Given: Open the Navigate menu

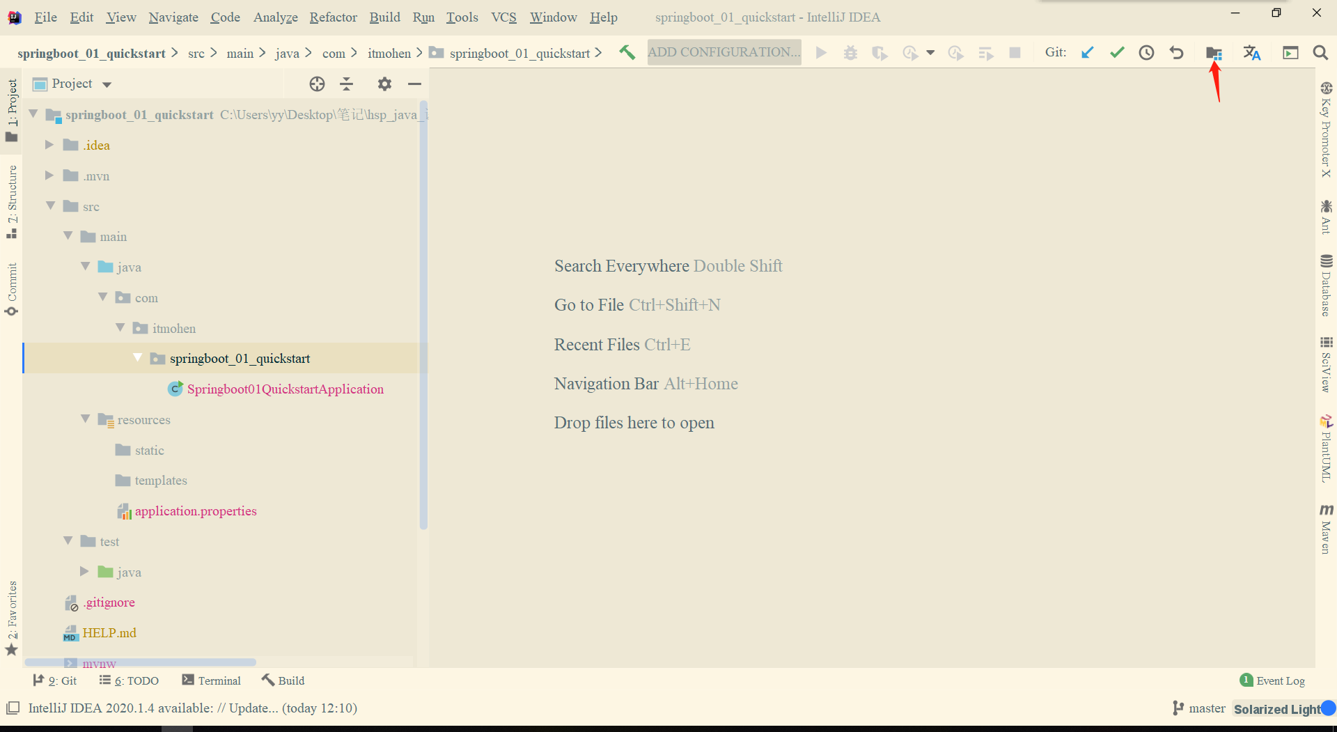Looking at the screenshot, I should [x=173, y=17].
